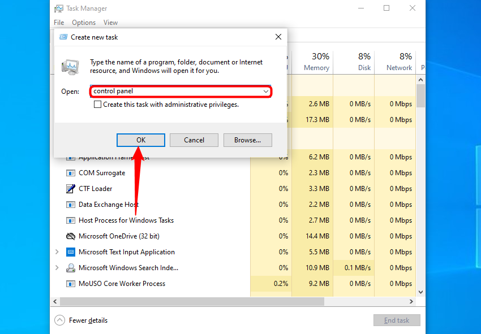Viewport: 481px width, 334px height.
Task: Open the dropdown arrow of the Open field
Action: 265,92
